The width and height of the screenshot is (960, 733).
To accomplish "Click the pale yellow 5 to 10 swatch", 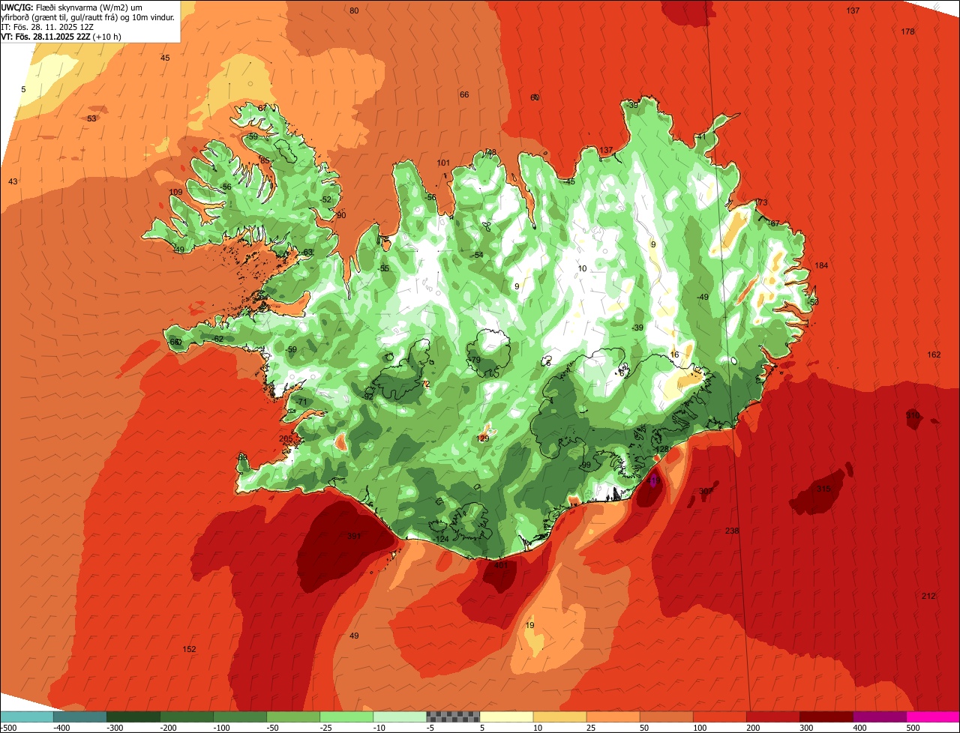I will click(x=506, y=717).
